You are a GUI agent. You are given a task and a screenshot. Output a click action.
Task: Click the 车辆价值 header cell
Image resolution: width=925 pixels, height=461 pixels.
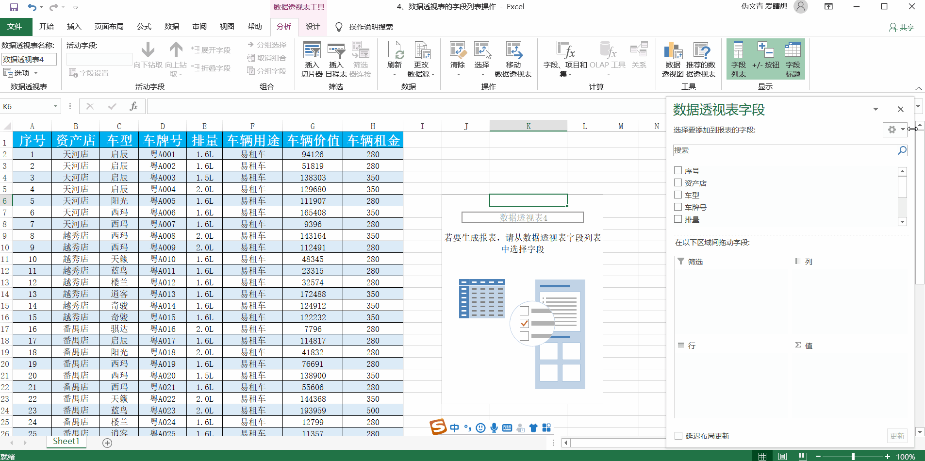click(x=313, y=140)
